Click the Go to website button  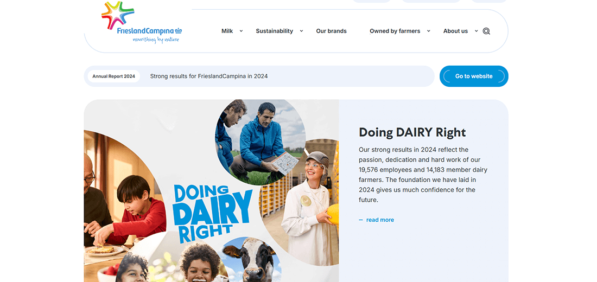click(x=474, y=76)
